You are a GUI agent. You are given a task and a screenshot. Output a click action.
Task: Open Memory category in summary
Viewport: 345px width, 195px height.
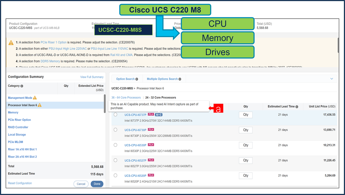click(x=13, y=112)
